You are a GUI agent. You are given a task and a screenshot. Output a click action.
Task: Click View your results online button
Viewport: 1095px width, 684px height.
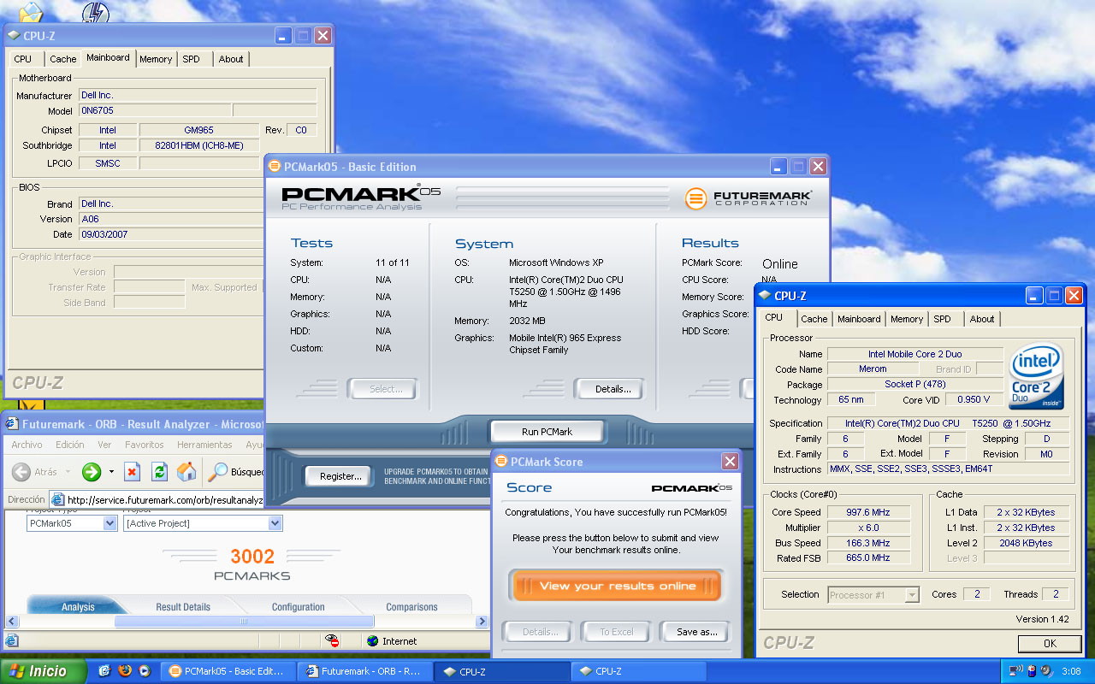[x=616, y=586]
